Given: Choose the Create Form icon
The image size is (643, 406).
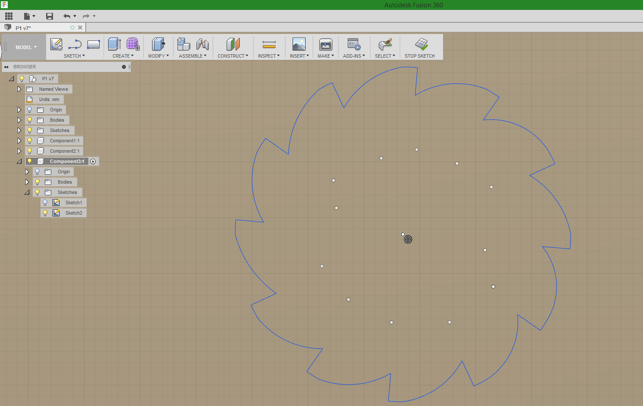Looking at the screenshot, I should 133,44.
